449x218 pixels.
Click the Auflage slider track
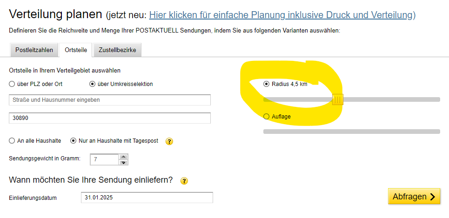[352, 132]
